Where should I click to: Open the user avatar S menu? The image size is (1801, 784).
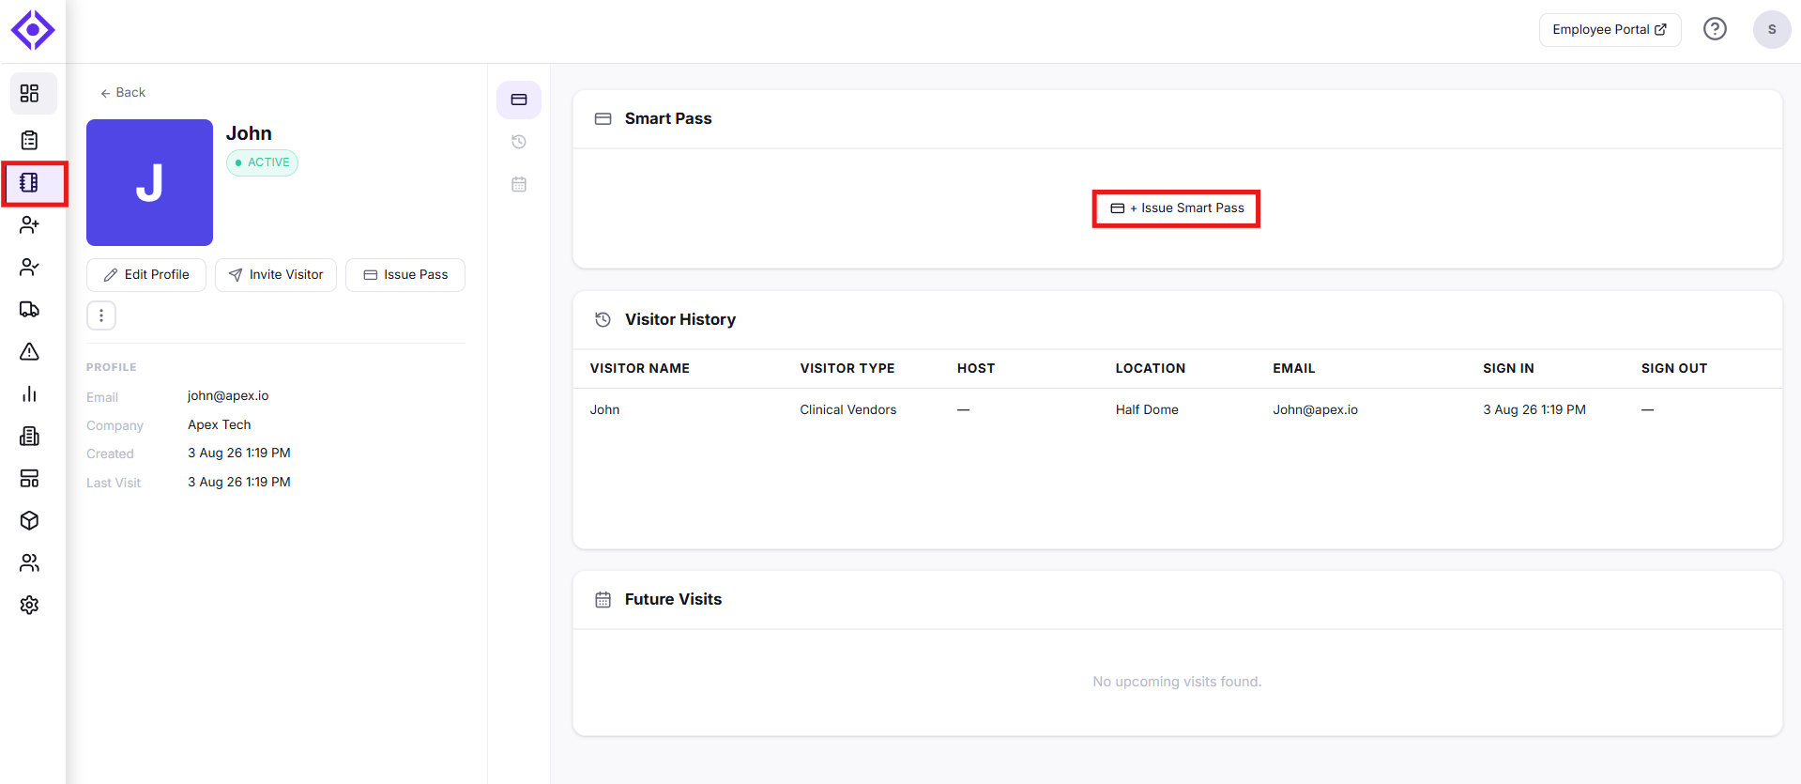1772,29
